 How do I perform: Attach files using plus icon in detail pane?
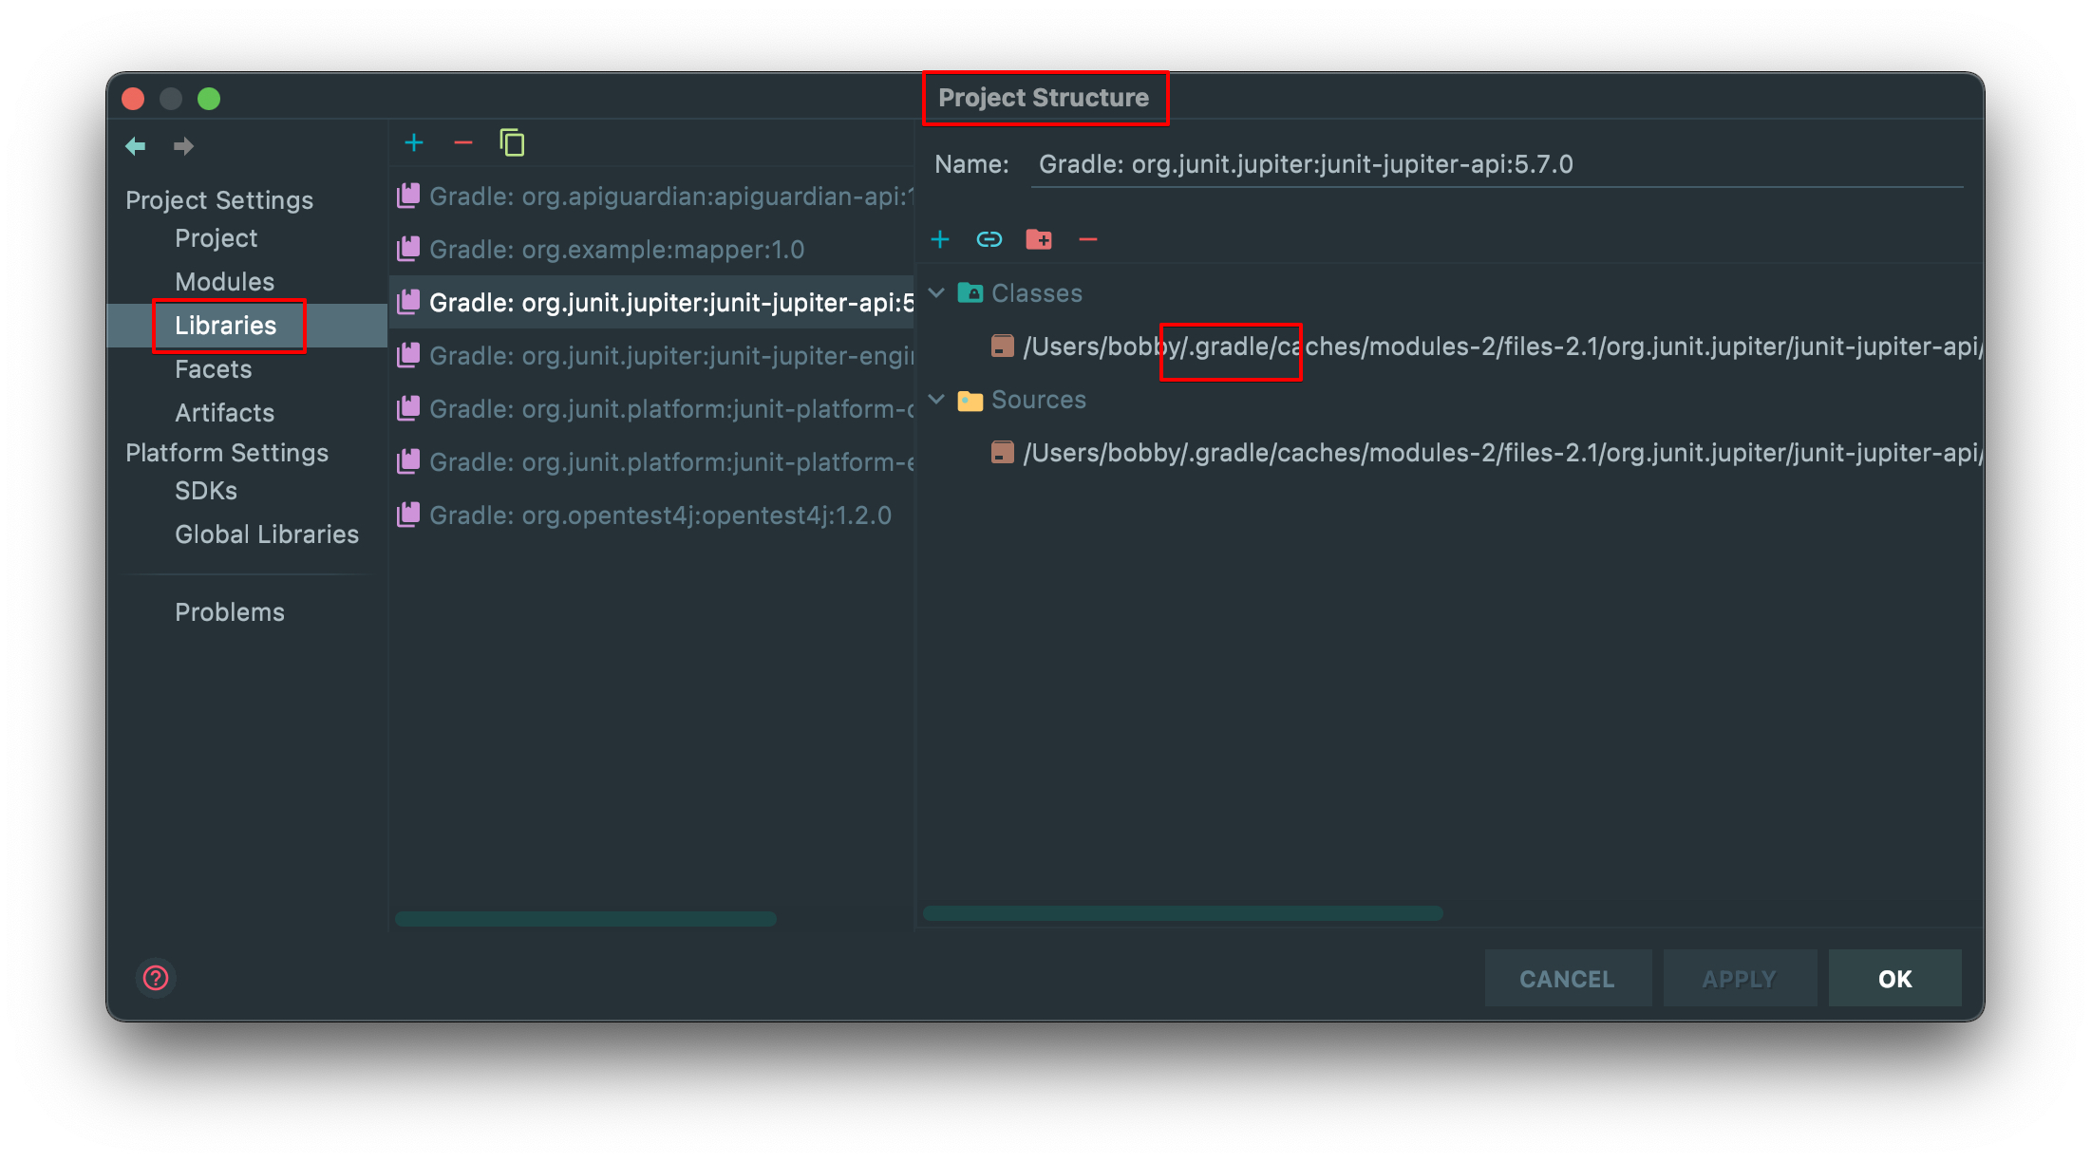[940, 239]
